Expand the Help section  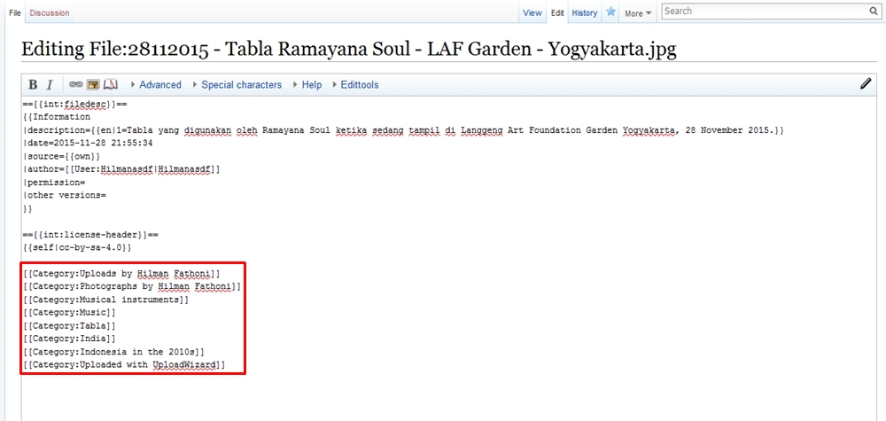(311, 85)
